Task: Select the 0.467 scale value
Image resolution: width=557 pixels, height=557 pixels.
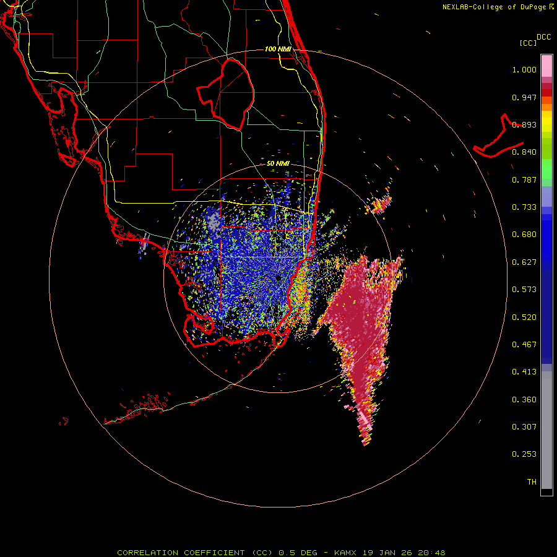Action: click(524, 345)
